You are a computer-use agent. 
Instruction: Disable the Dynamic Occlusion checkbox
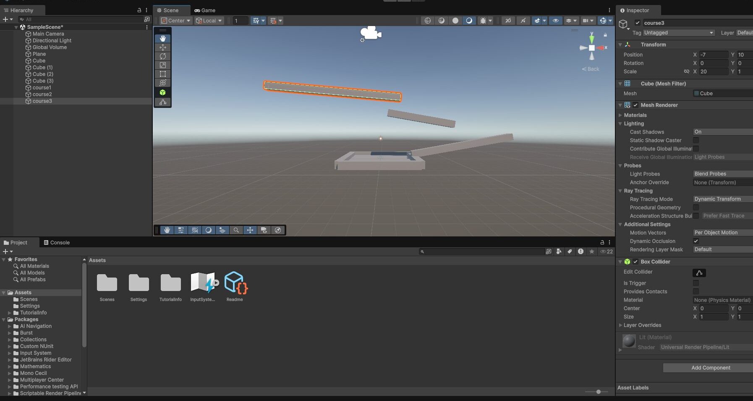[696, 241]
